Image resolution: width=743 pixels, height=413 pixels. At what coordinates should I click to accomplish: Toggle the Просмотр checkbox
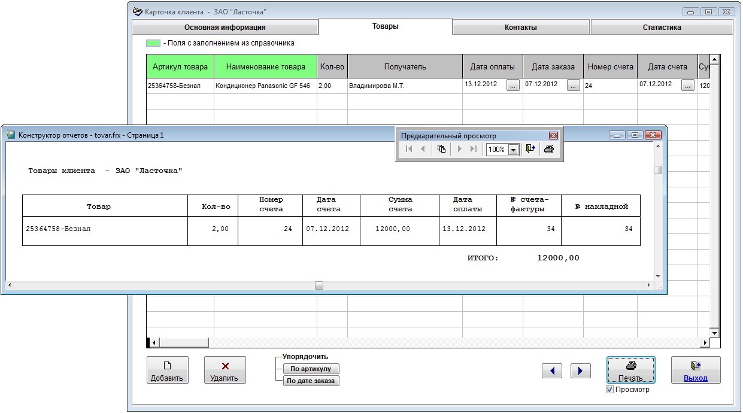tap(610, 390)
